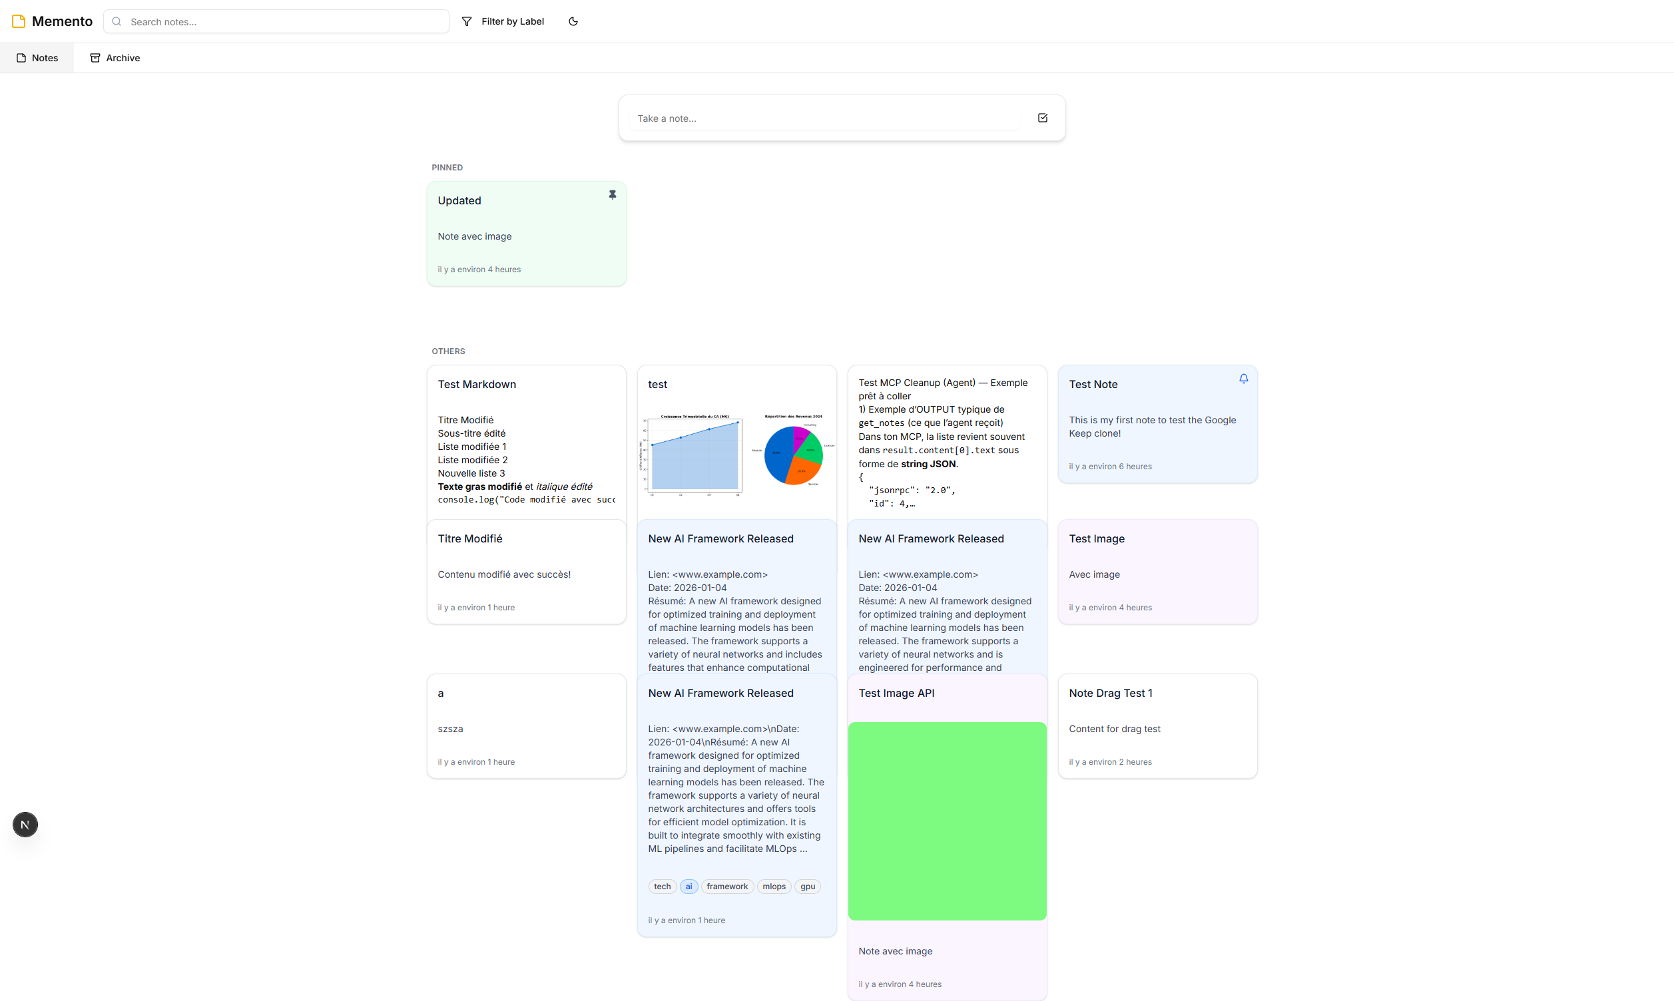Click the Memento logo icon
The width and height of the screenshot is (1674, 1001).
pyautogui.click(x=19, y=21)
